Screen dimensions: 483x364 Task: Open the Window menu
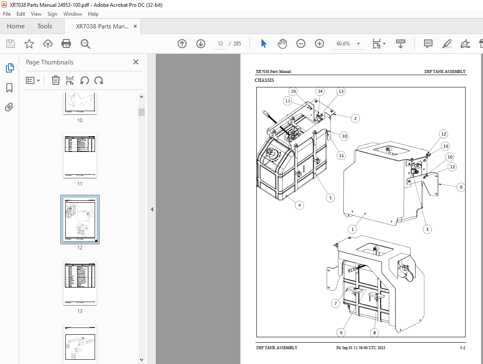(x=73, y=14)
